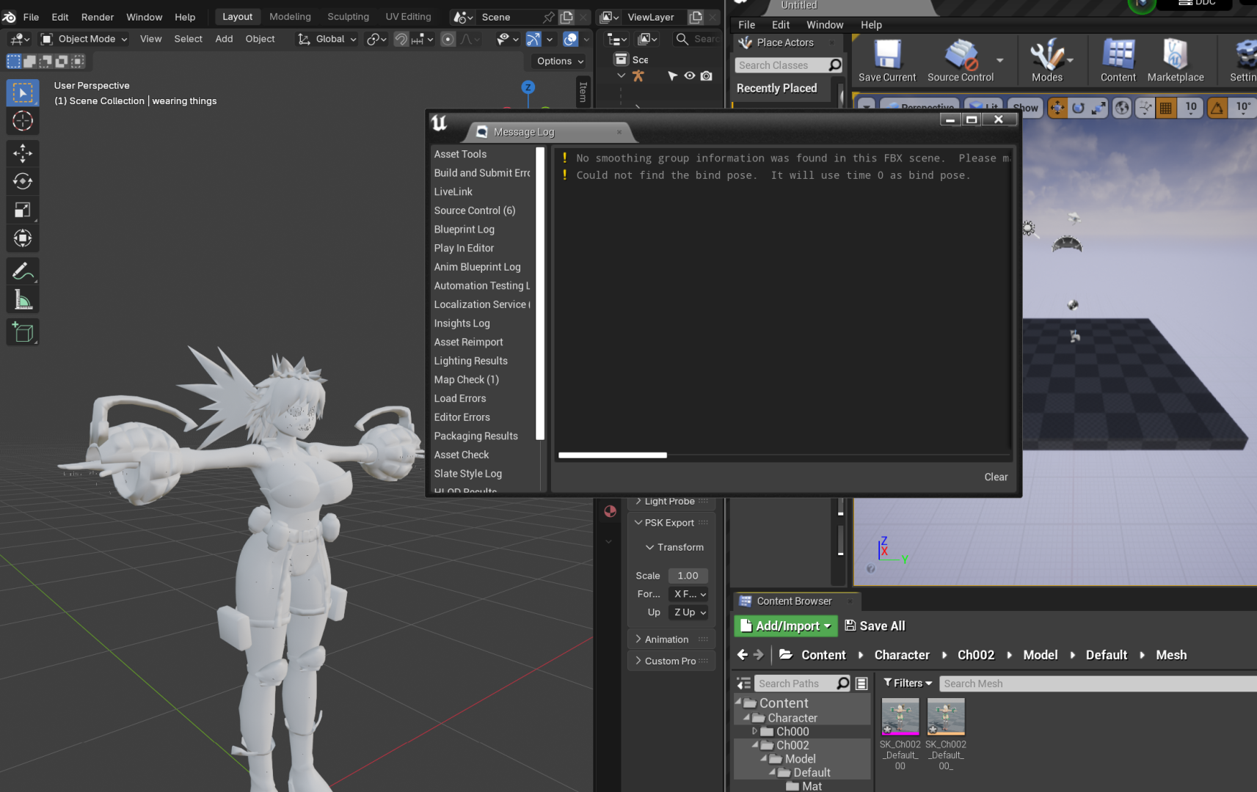
Task: Open Blender Render menu
Action: click(x=98, y=17)
